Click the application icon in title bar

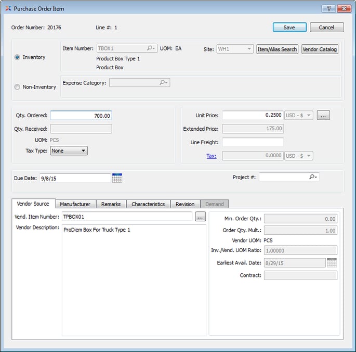pos(8,9)
